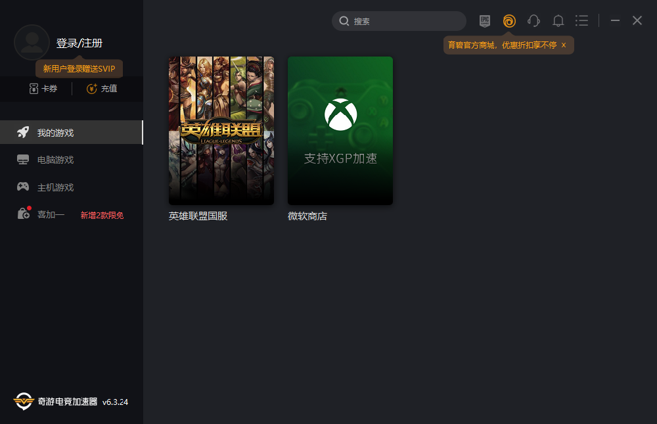Viewport: 657px width, 424px height.
Task: Click the 卡券 coupon icon
Action: pyautogui.click(x=34, y=89)
